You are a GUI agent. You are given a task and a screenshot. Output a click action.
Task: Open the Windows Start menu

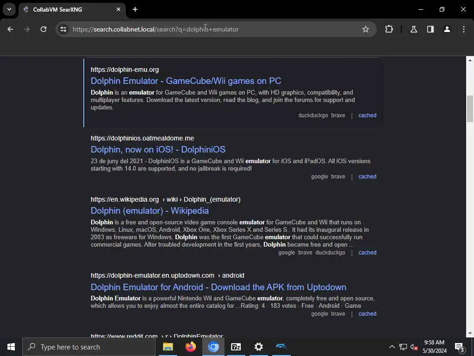coord(11,347)
